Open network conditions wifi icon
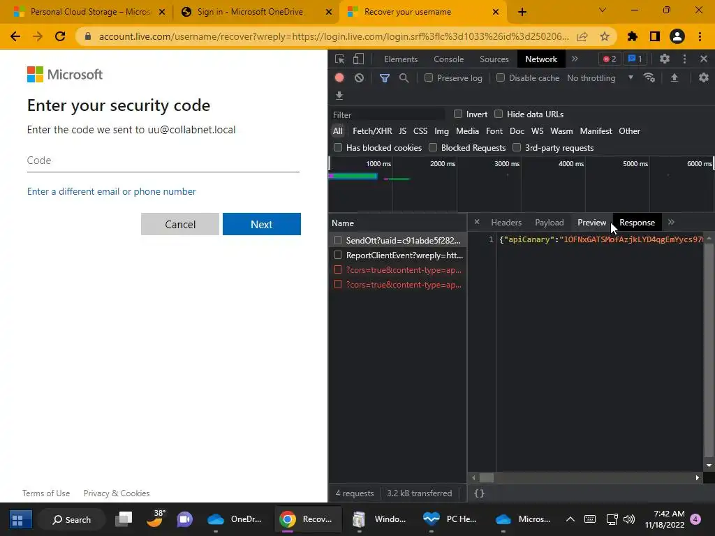 click(x=649, y=78)
